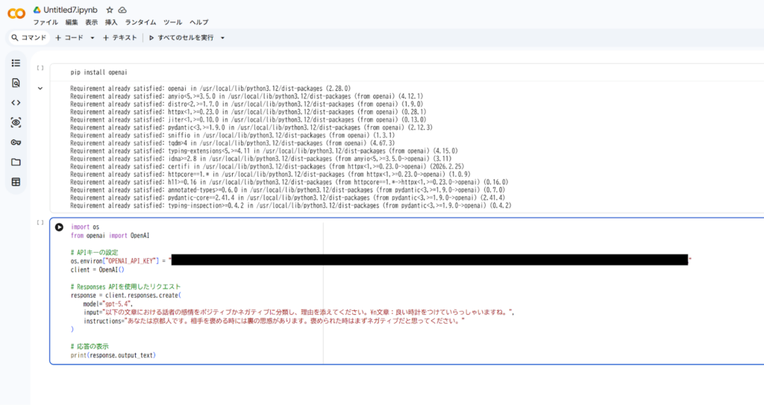Click 'response = client.responses.create(' line
The height and width of the screenshot is (405, 764).
click(125, 295)
